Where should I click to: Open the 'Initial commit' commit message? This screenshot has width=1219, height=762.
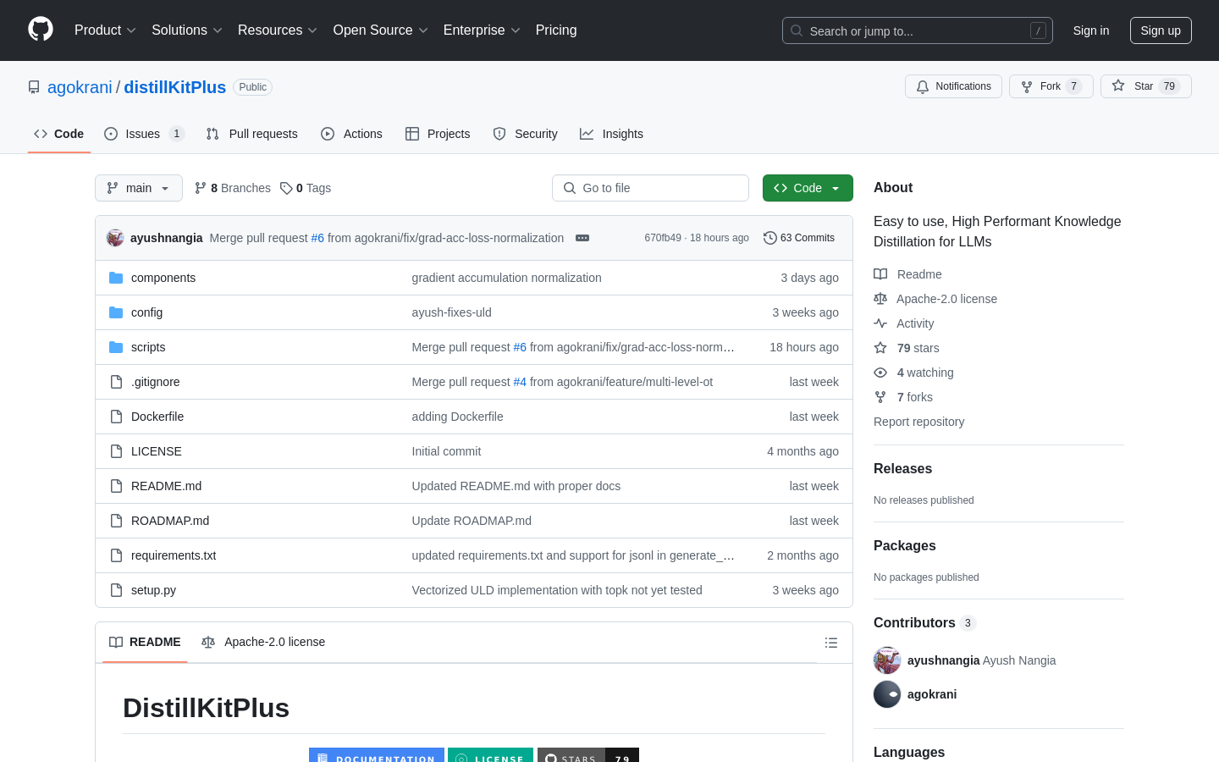tap(446, 451)
